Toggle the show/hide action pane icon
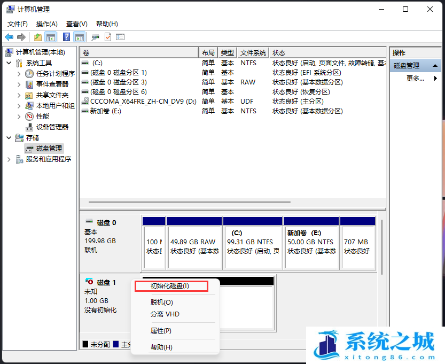Screen dimensions: 445x364 (80, 37)
